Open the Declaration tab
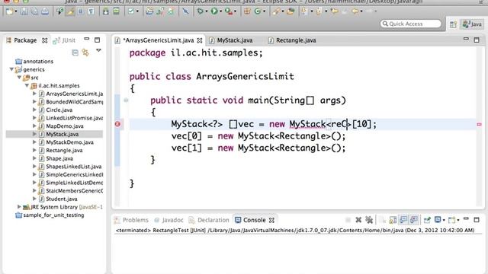Viewport: 488px width, 274px height. pos(209,220)
